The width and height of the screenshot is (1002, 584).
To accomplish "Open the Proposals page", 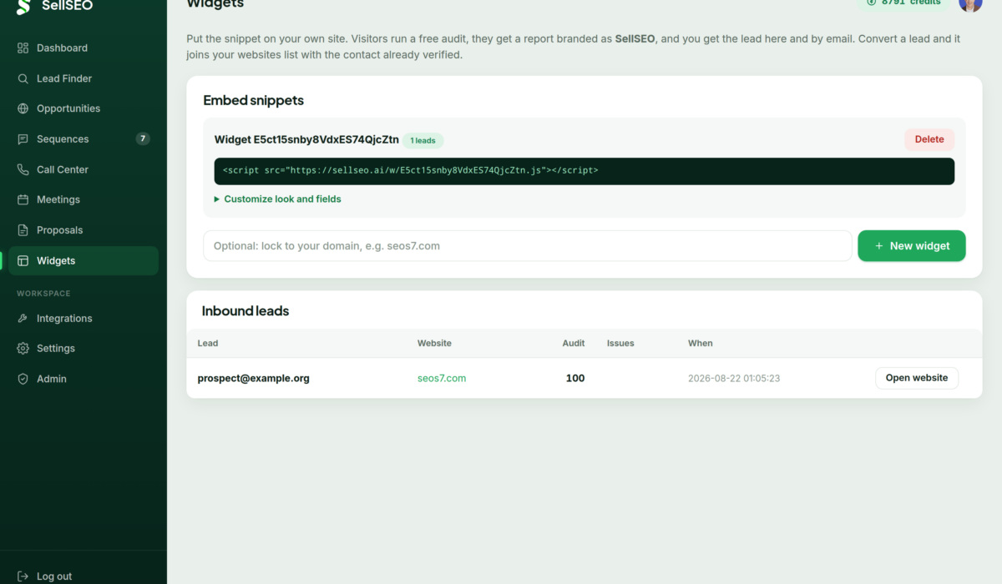I will click(x=83, y=230).
